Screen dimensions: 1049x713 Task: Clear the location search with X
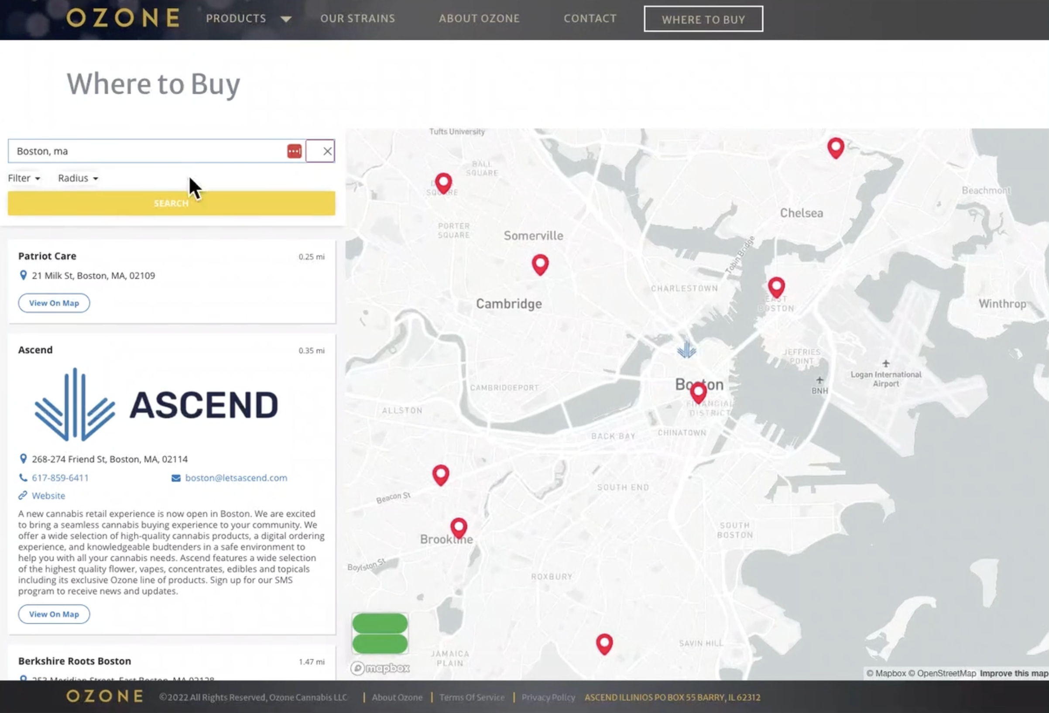pos(327,151)
